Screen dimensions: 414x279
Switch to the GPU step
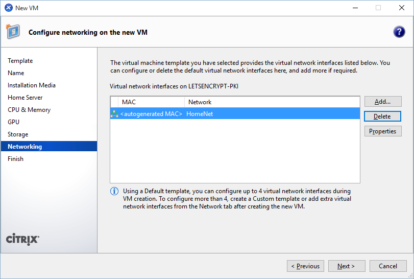(14, 122)
